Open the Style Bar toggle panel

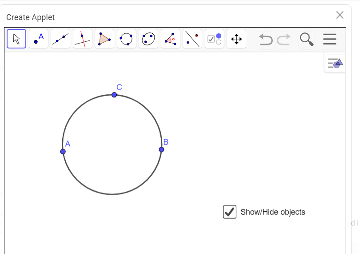click(x=335, y=63)
